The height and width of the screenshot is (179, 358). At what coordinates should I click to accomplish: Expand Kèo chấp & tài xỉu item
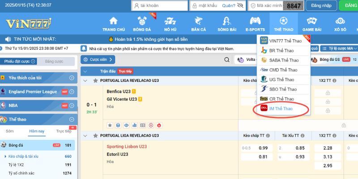(x=23, y=156)
